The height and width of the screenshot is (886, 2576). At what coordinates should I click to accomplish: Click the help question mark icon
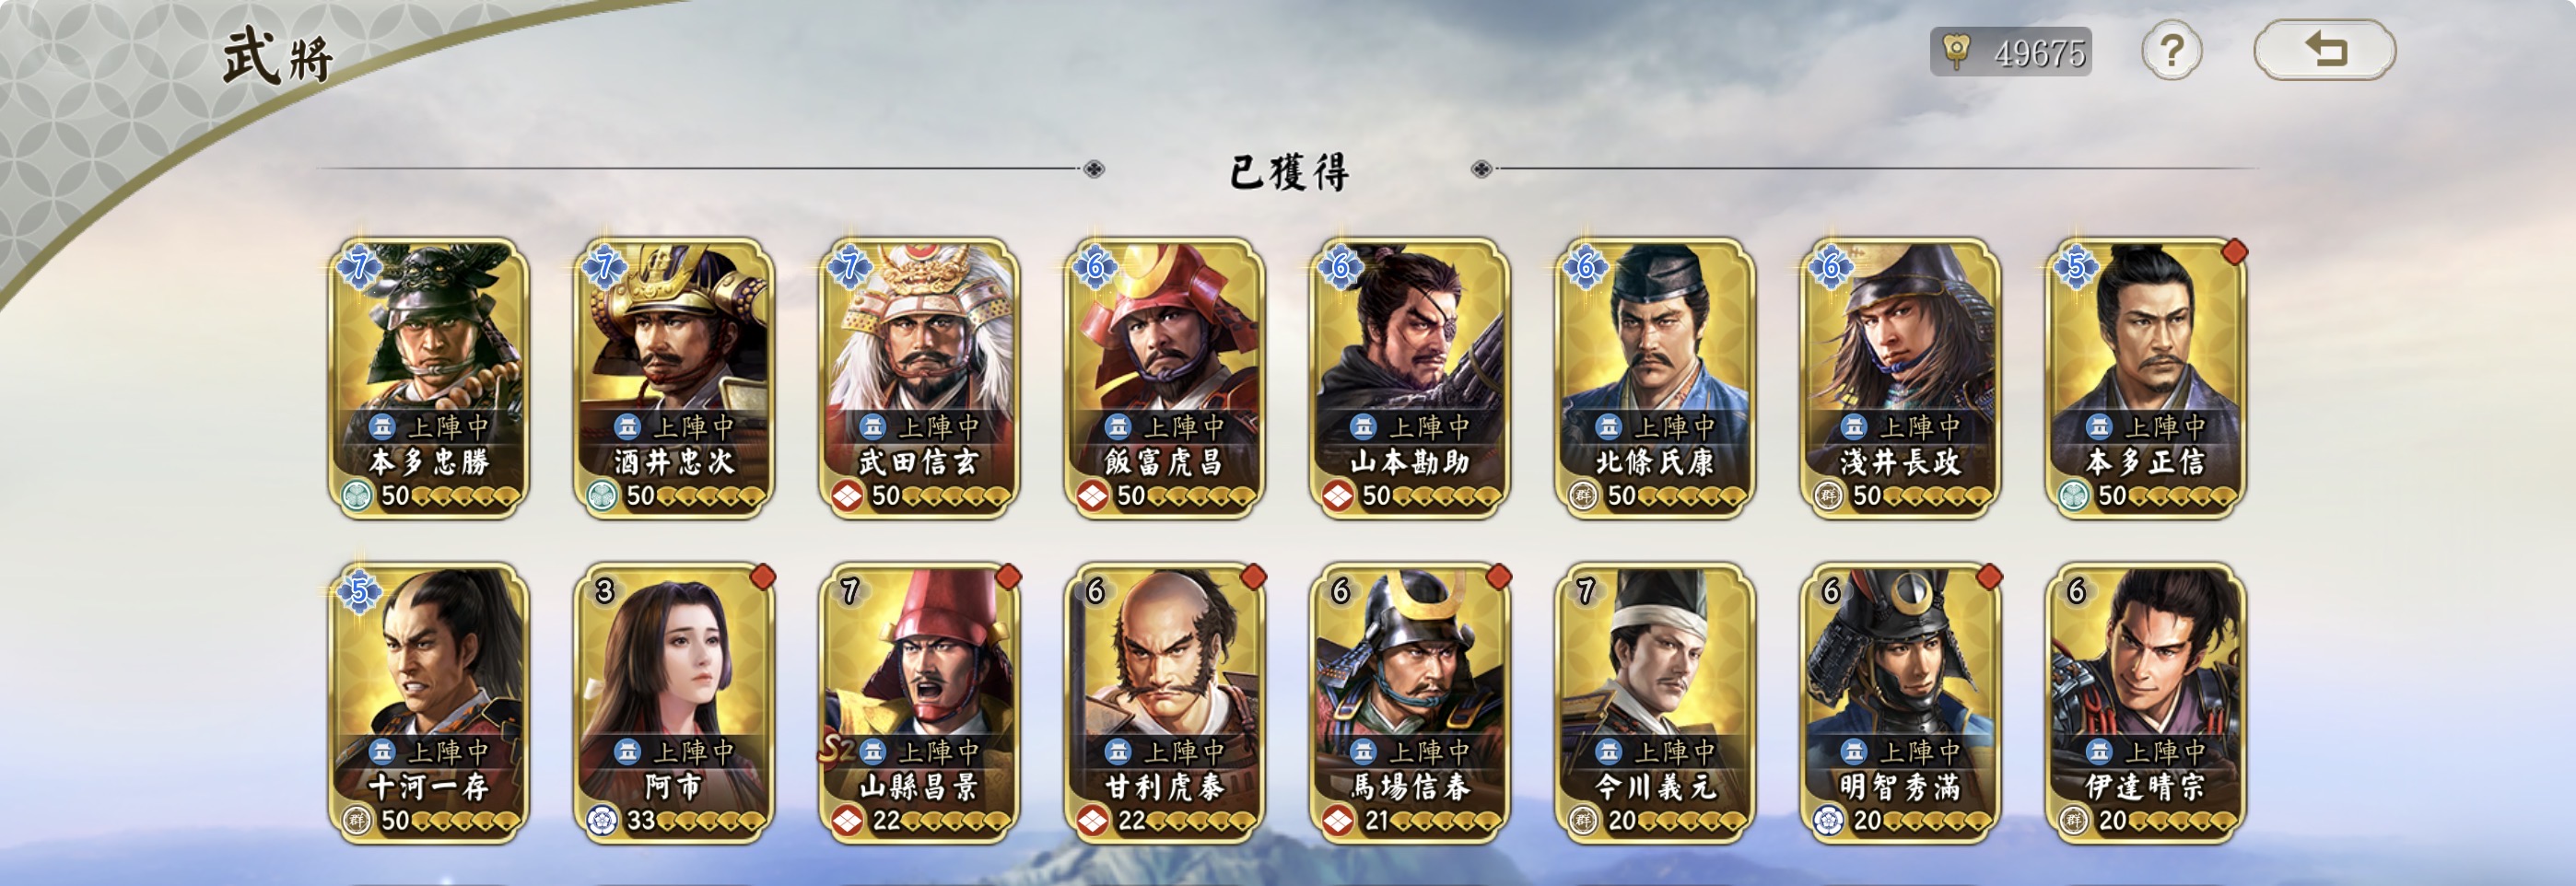(2171, 50)
